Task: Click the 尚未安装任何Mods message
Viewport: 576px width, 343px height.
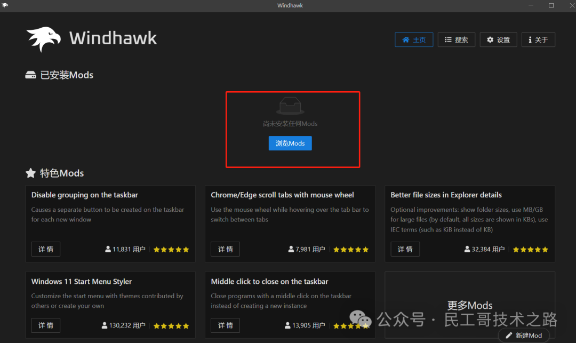Action: point(290,124)
